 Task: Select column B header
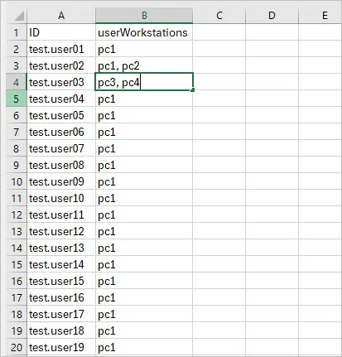pyautogui.click(x=144, y=16)
